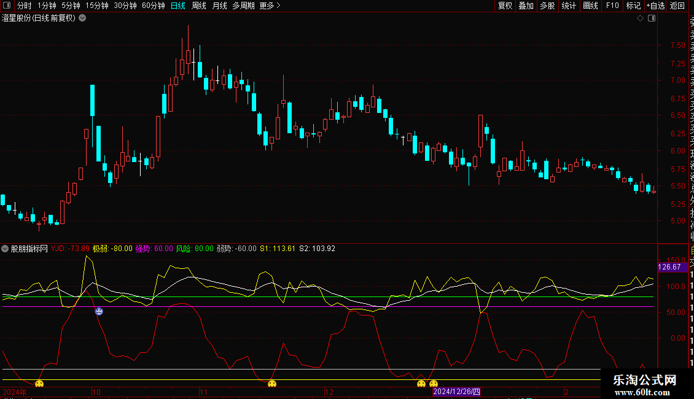This screenshot has height=399, width=694.
Task: Switch to 周线 weekly chart
Action: (x=199, y=6)
